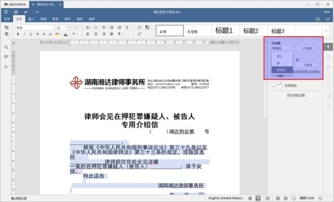Undo the last action
Viewport: 334px width, 202px height.
[26, 12]
